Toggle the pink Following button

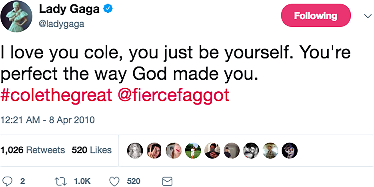click(315, 16)
